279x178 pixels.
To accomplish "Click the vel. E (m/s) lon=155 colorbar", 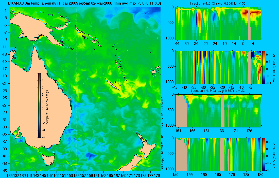I will coord(264,67).
